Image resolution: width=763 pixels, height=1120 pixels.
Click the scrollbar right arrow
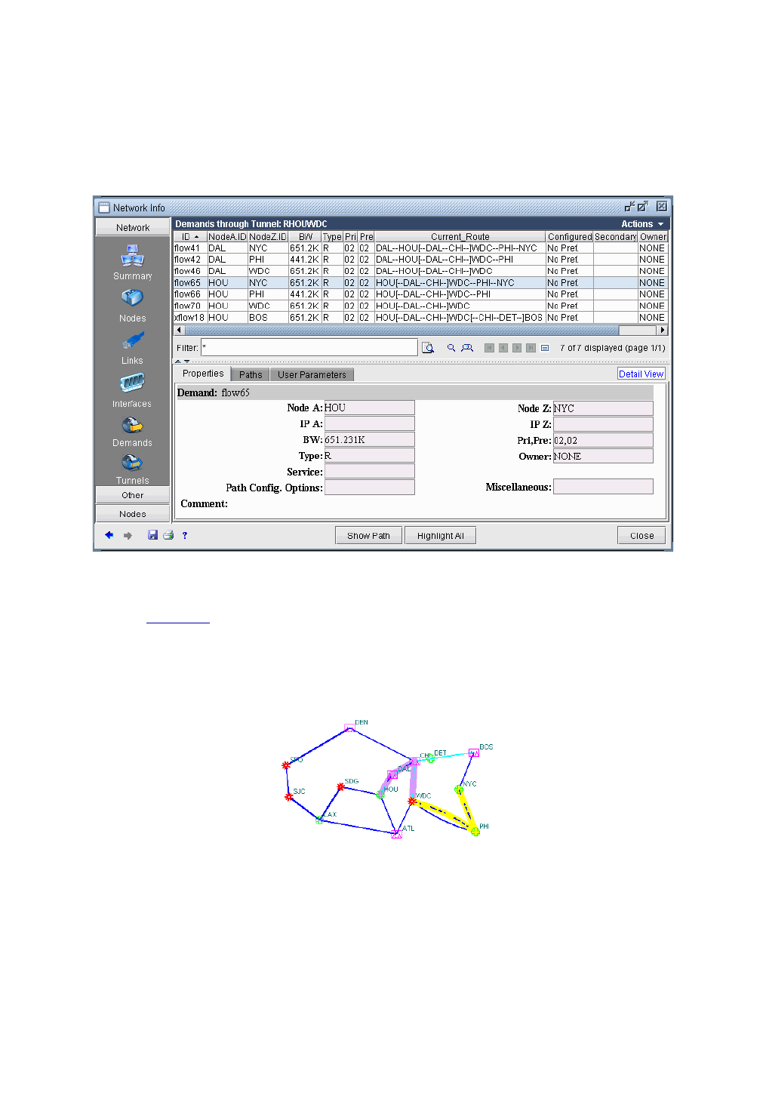coord(663,330)
